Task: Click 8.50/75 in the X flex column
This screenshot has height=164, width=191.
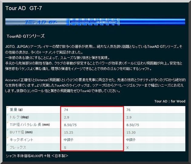Action: pos(133,125)
